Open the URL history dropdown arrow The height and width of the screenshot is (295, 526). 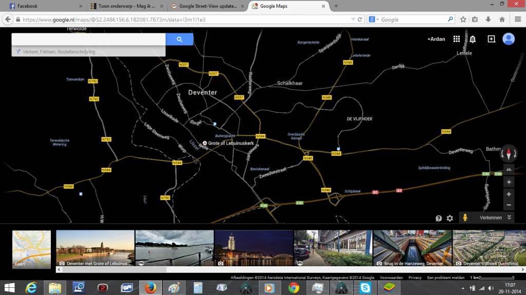tap(353, 19)
